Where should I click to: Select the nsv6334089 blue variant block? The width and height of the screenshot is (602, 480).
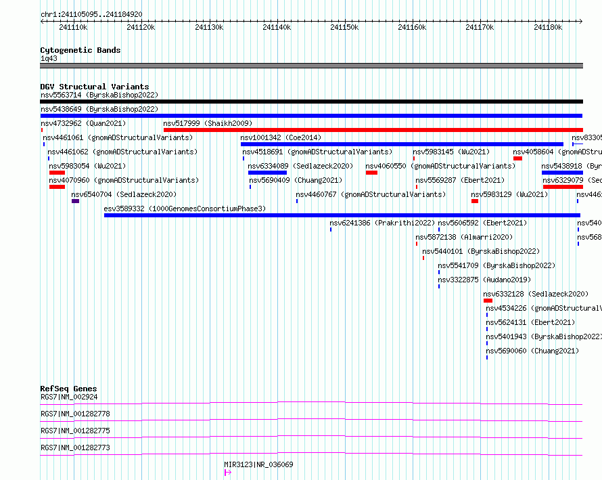tap(268, 173)
